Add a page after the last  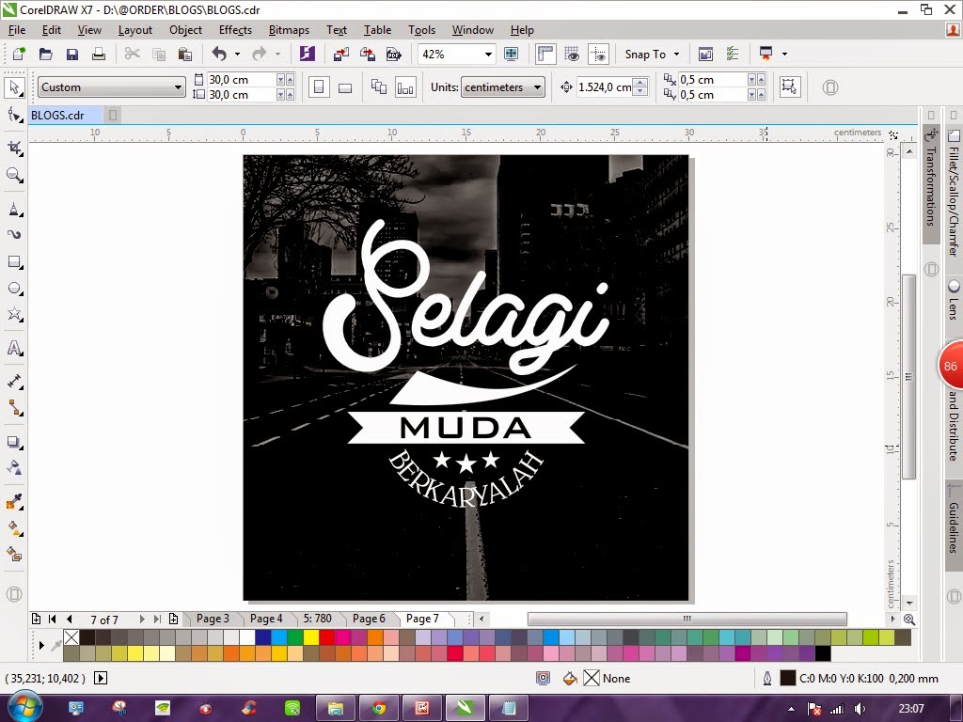click(x=173, y=619)
